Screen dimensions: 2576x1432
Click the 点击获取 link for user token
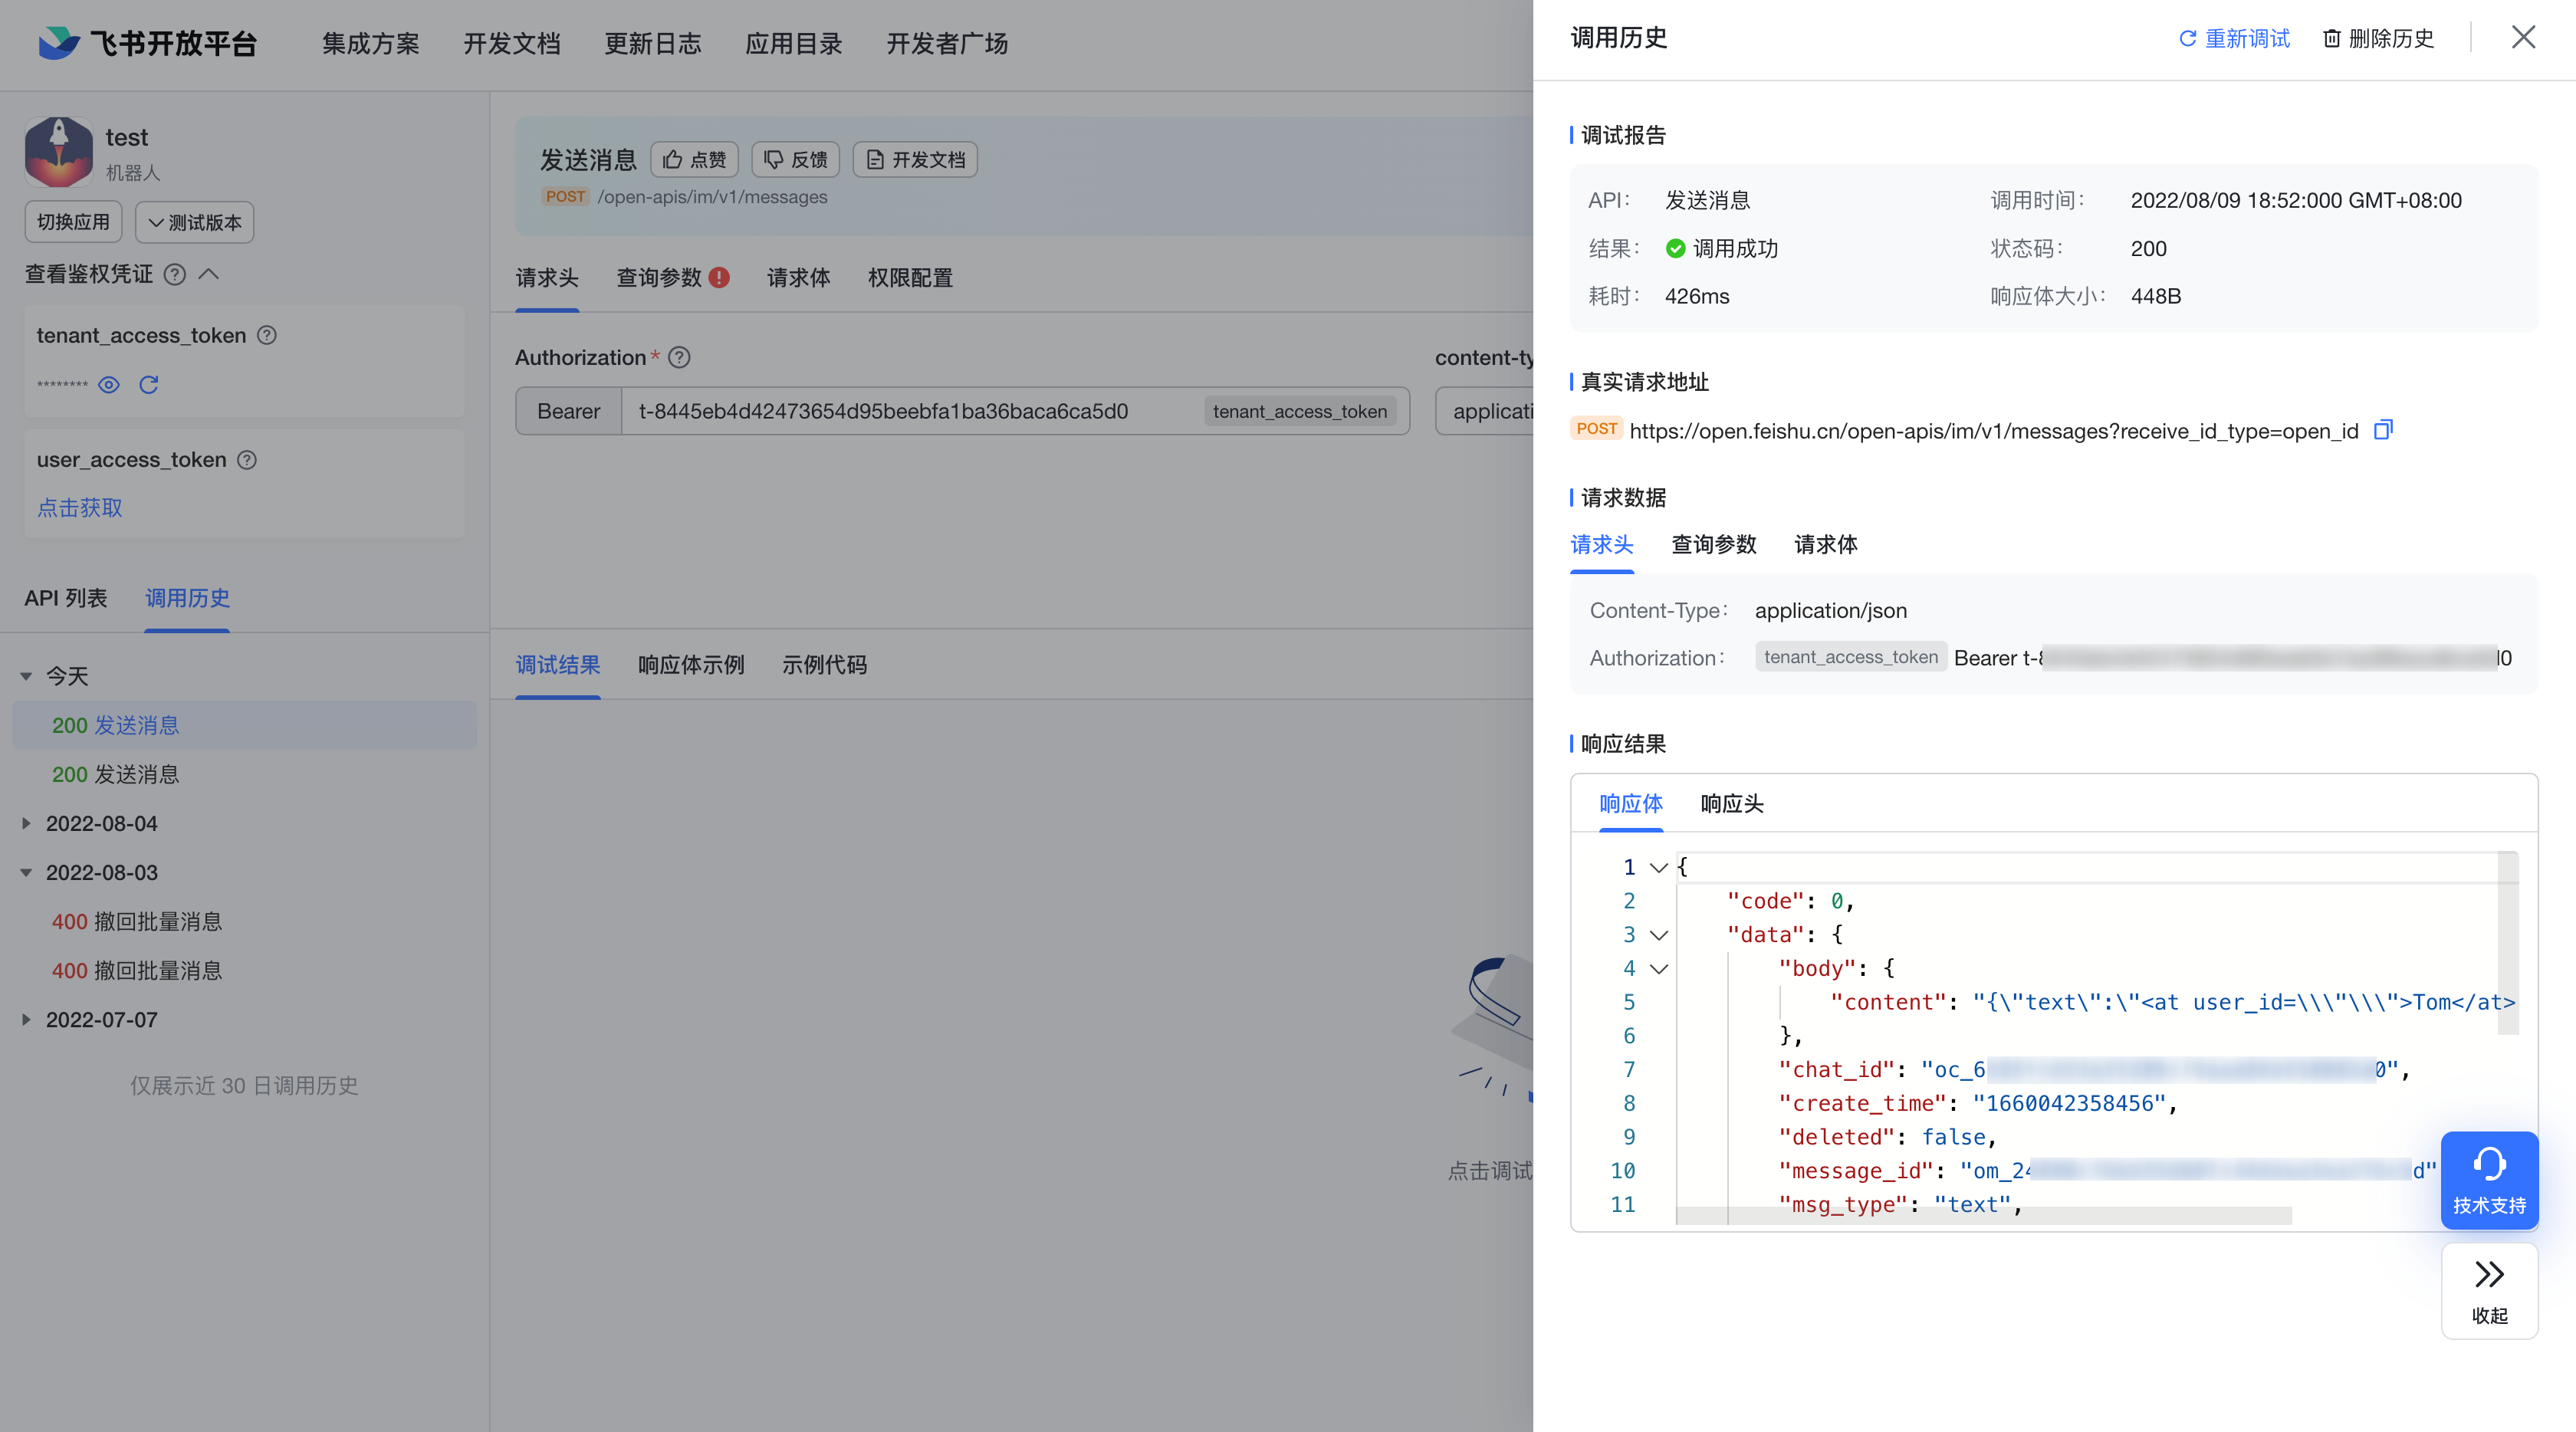coord(80,508)
